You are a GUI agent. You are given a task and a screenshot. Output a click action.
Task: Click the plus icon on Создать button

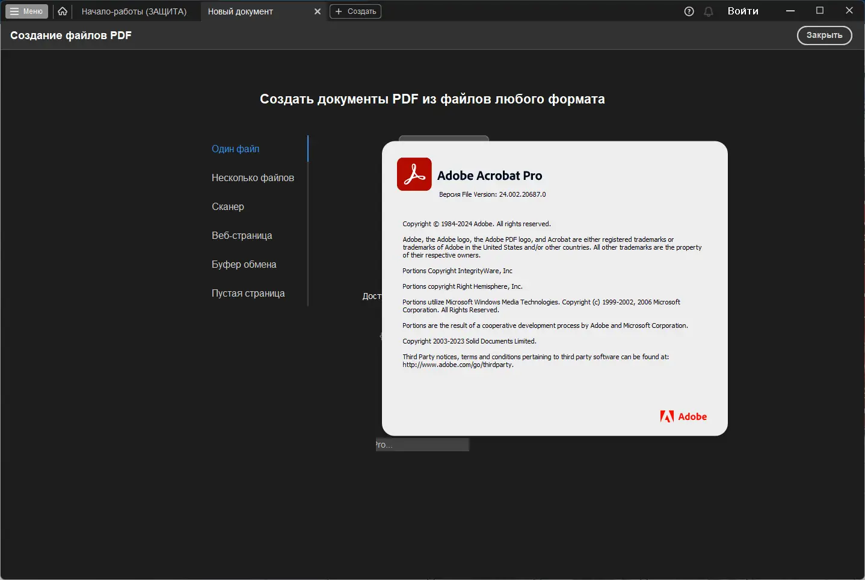pyautogui.click(x=339, y=11)
